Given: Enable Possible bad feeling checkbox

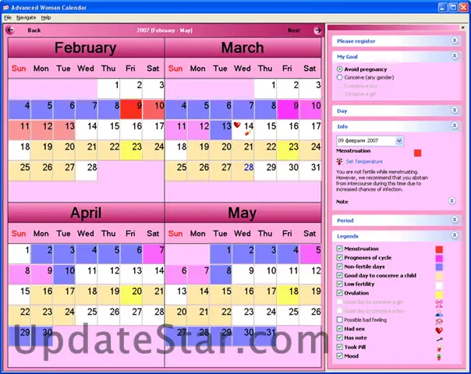Looking at the screenshot, I should 339,319.
